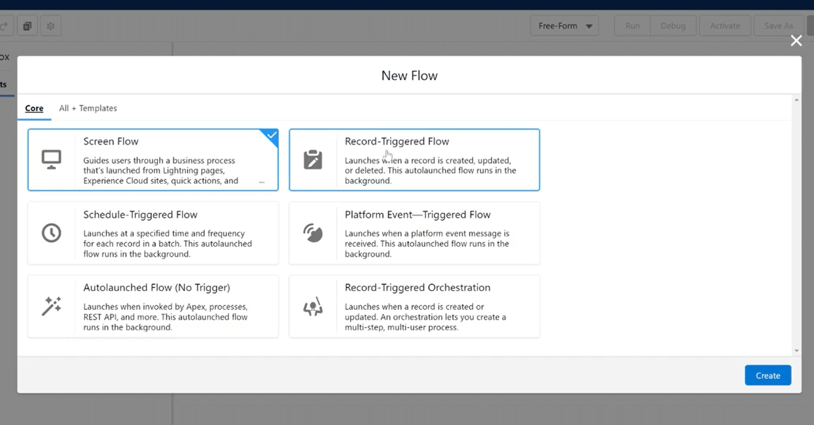Click the Schedule-Triggered Flow clock icon
Image resolution: width=814 pixels, height=425 pixels.
click(51, 233)
